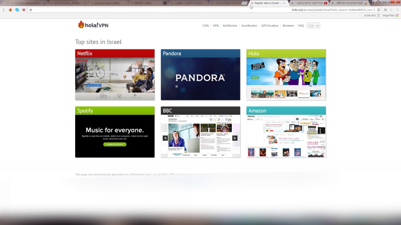Image resolution: width=401 pixels, height=225 pixels.
Task: Click the Chrome user profile button in title bar
Action: [x=375, y=2]
